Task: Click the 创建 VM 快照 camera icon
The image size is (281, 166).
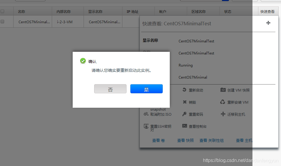Action: [223, 90]
